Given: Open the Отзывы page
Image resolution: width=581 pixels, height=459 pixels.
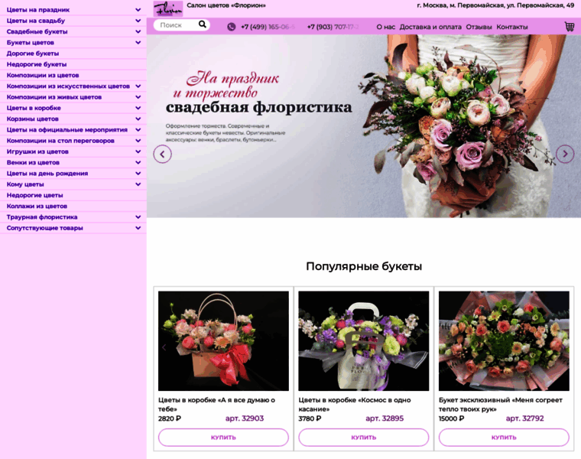Looking at the screenshot, I should pyautogui.click(x=479, y=27).
